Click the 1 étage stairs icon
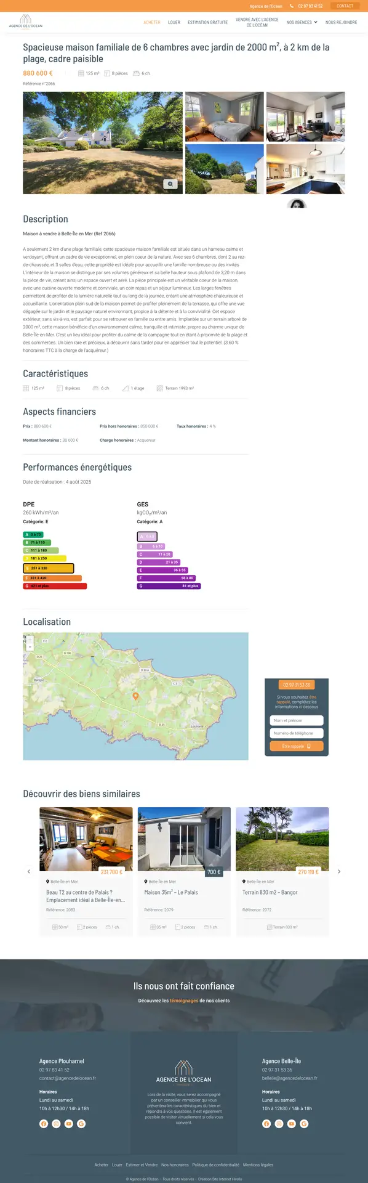Viewport: 368px width, 1183px height. (x=126, y=388)
